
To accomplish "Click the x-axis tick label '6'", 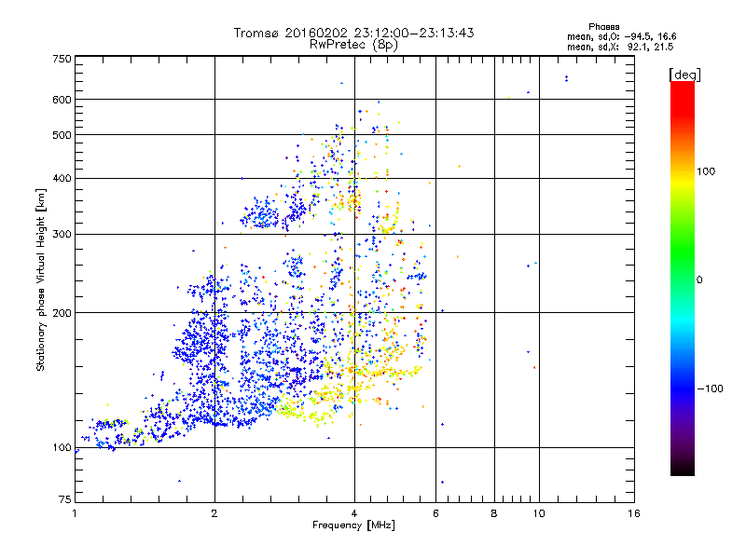I will point(435,513).
